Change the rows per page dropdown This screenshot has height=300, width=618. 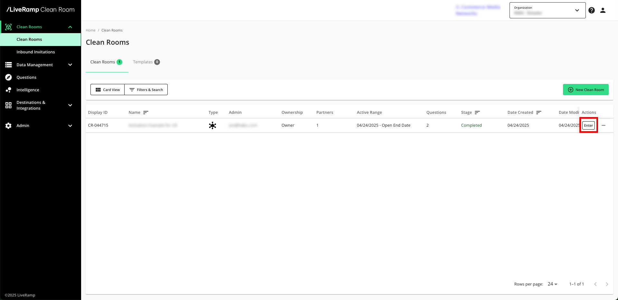coord(552,284)
